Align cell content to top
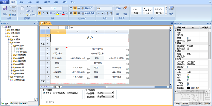The image size is (212, 106). (x=71, y=8)
